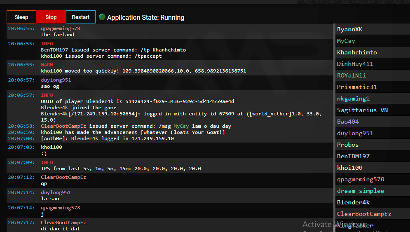The width and height of the screenshot is (410, 232).
Task: Click the TPS from last 5s log line
Action: point(121,169)
